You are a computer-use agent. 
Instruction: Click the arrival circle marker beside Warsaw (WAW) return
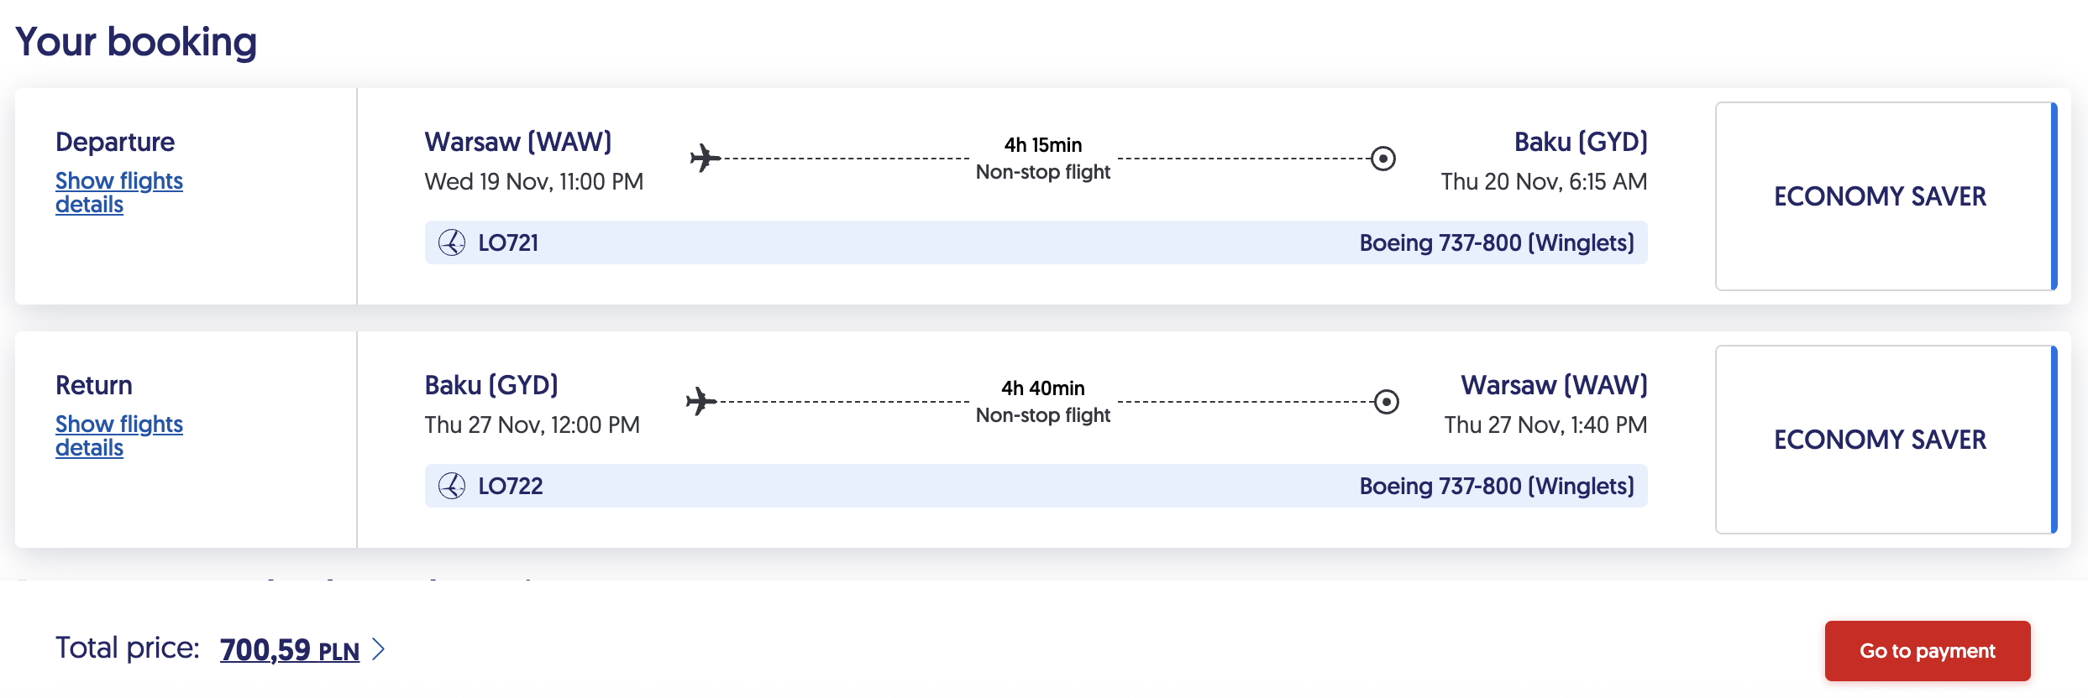click(1386, 401)
